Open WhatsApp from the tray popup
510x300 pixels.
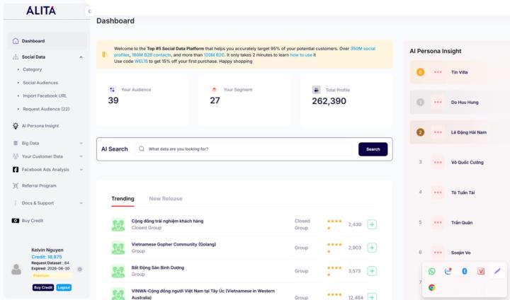(x=431, y=271)
